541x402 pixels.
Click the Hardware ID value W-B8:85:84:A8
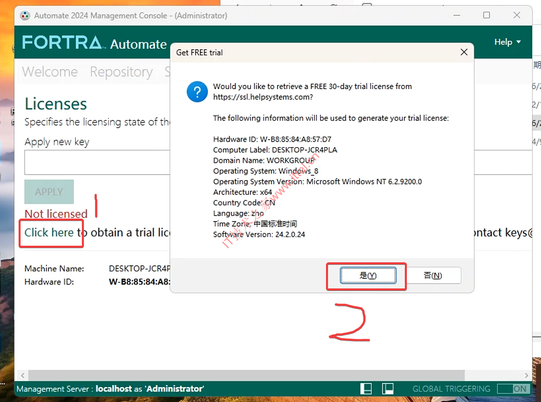pyautogui.click(x=139, y=282)
